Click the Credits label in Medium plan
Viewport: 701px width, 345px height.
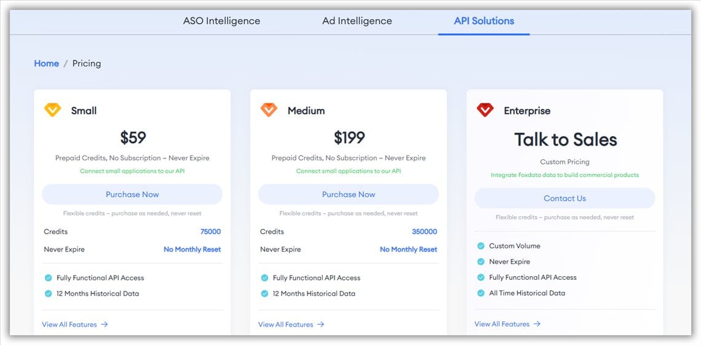tap(272, 231)
